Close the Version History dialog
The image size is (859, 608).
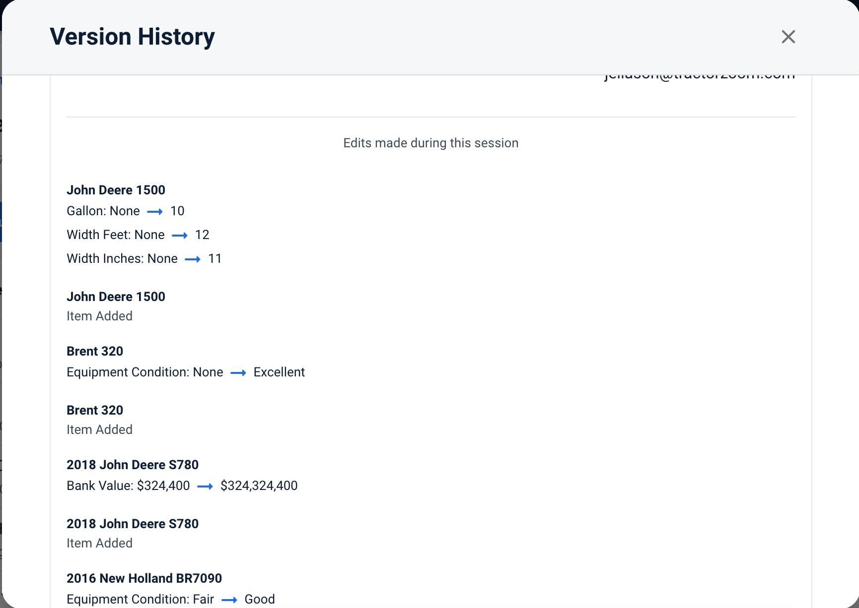coord(788,37)
